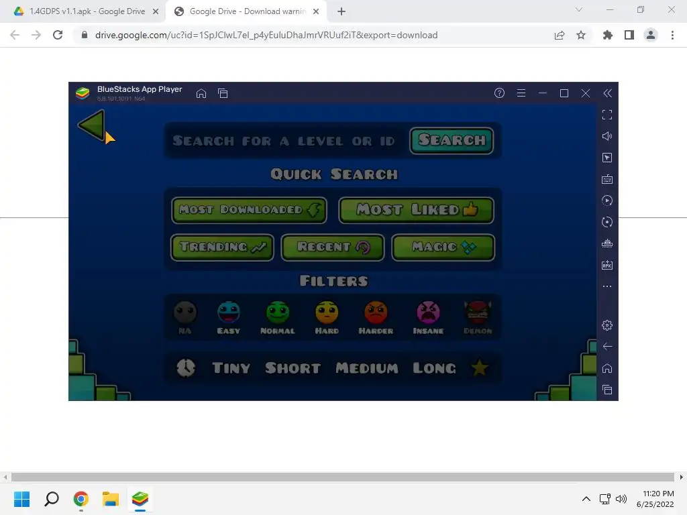Click the clock icon in length filters
Viewport: 687px width, 515px height.
(x=186, y=368)
